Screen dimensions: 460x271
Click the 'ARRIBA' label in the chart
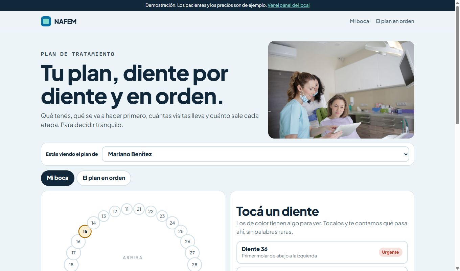133,258
